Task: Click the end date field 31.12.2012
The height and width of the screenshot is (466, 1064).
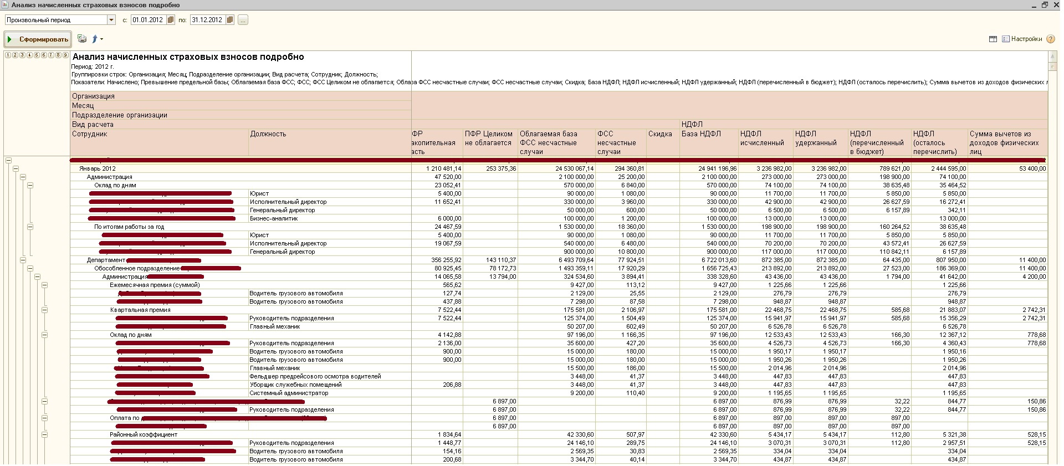Action: pos(208,20)
